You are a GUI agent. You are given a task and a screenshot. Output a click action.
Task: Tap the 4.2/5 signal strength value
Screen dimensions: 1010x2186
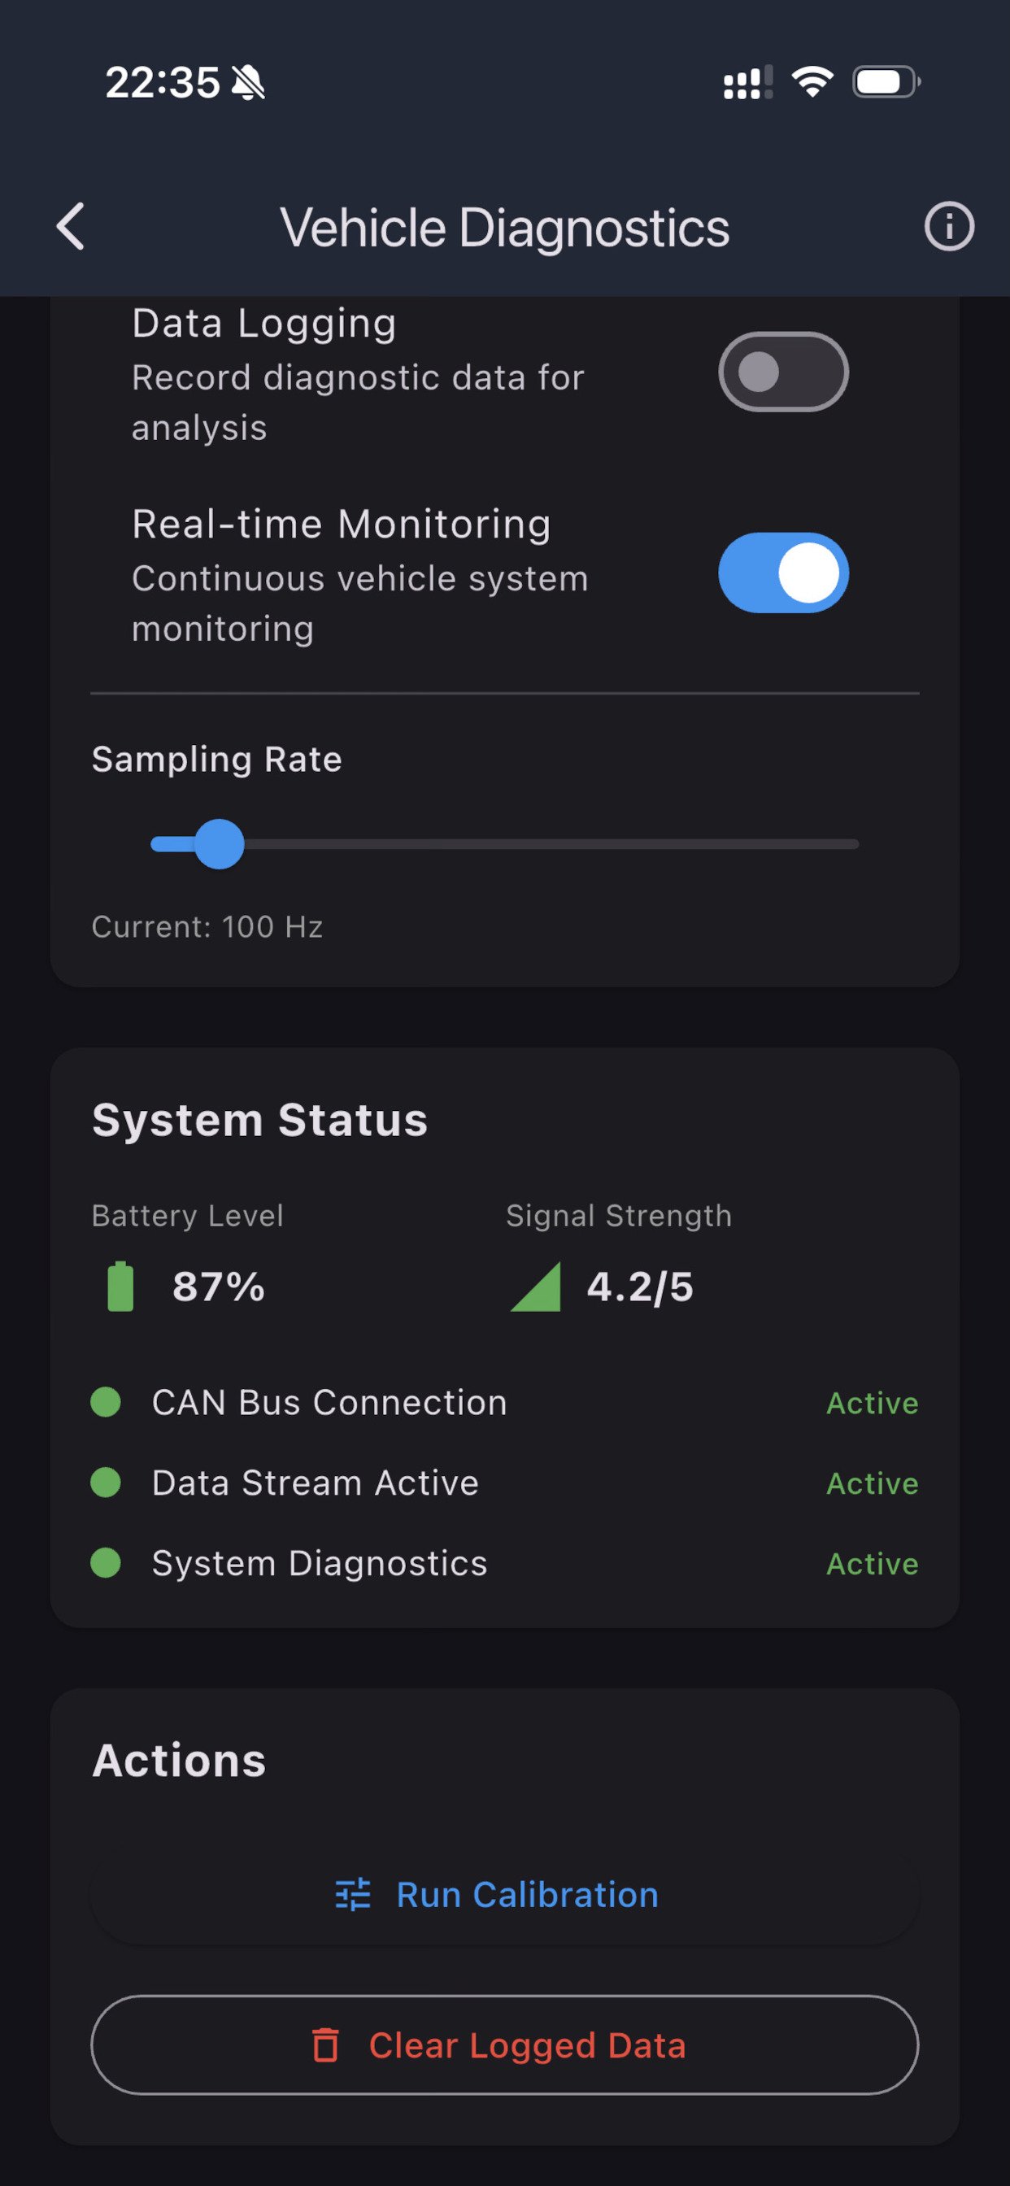(x=640, y=1287)
